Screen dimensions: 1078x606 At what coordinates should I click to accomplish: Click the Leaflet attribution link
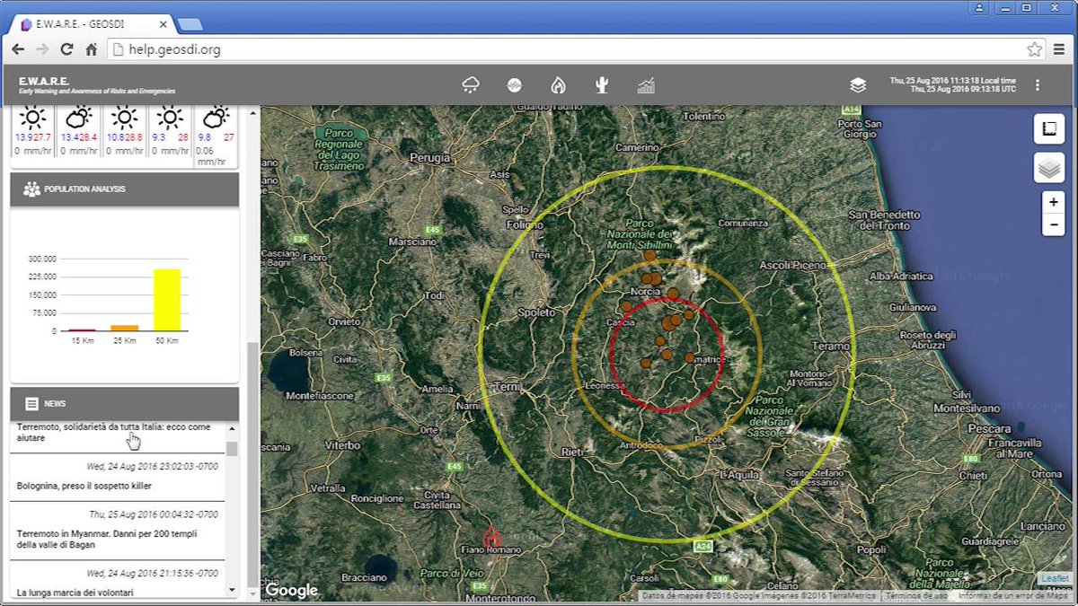(x=1056, y=579)
